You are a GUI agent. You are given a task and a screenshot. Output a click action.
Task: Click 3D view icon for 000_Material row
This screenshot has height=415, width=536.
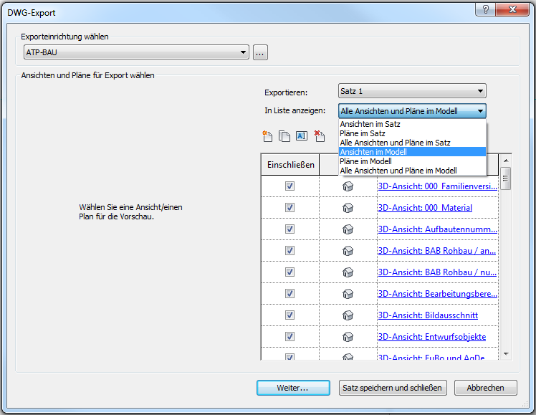[x=348, y=208]
